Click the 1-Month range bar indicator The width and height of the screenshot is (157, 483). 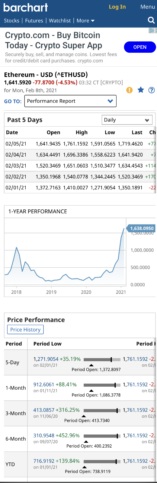tap(102, 385)
